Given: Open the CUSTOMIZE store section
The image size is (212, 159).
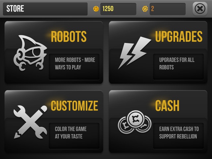Looking at the screenshot, I should [54, 122].
